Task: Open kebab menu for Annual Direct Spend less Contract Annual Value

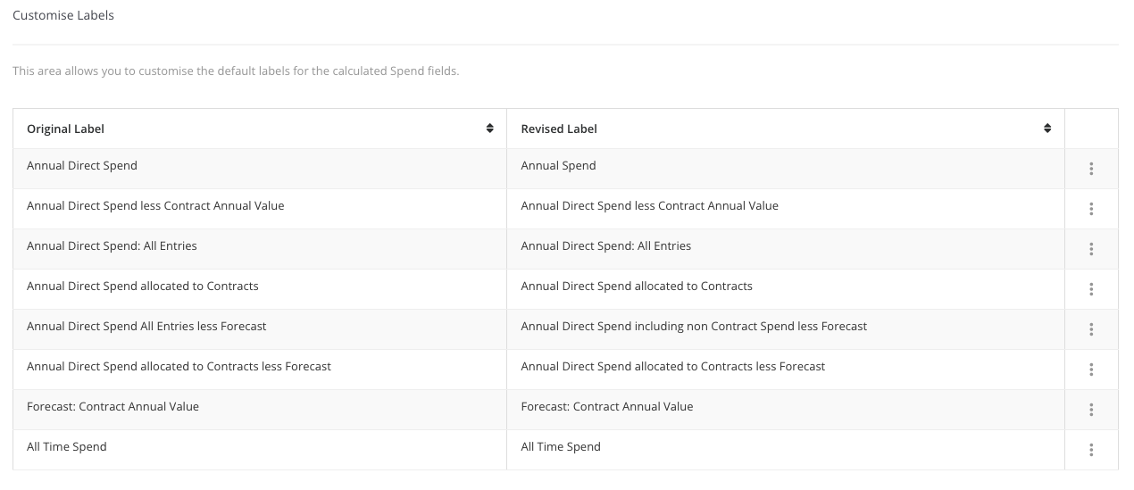Action: [x=1091, y=209]
